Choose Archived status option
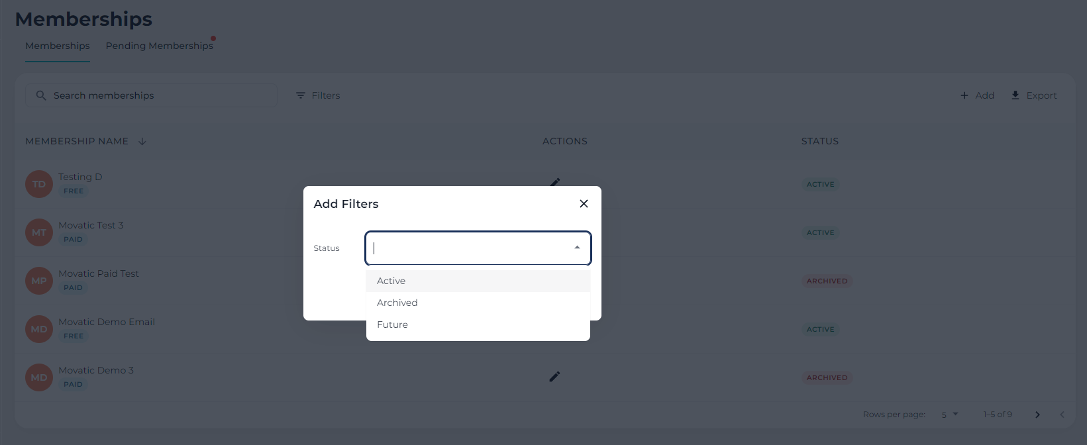 pos(397,303)
